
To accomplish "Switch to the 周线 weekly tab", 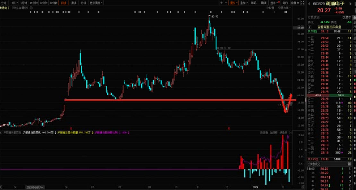I will pyautogui.click(x=73, y=3).
